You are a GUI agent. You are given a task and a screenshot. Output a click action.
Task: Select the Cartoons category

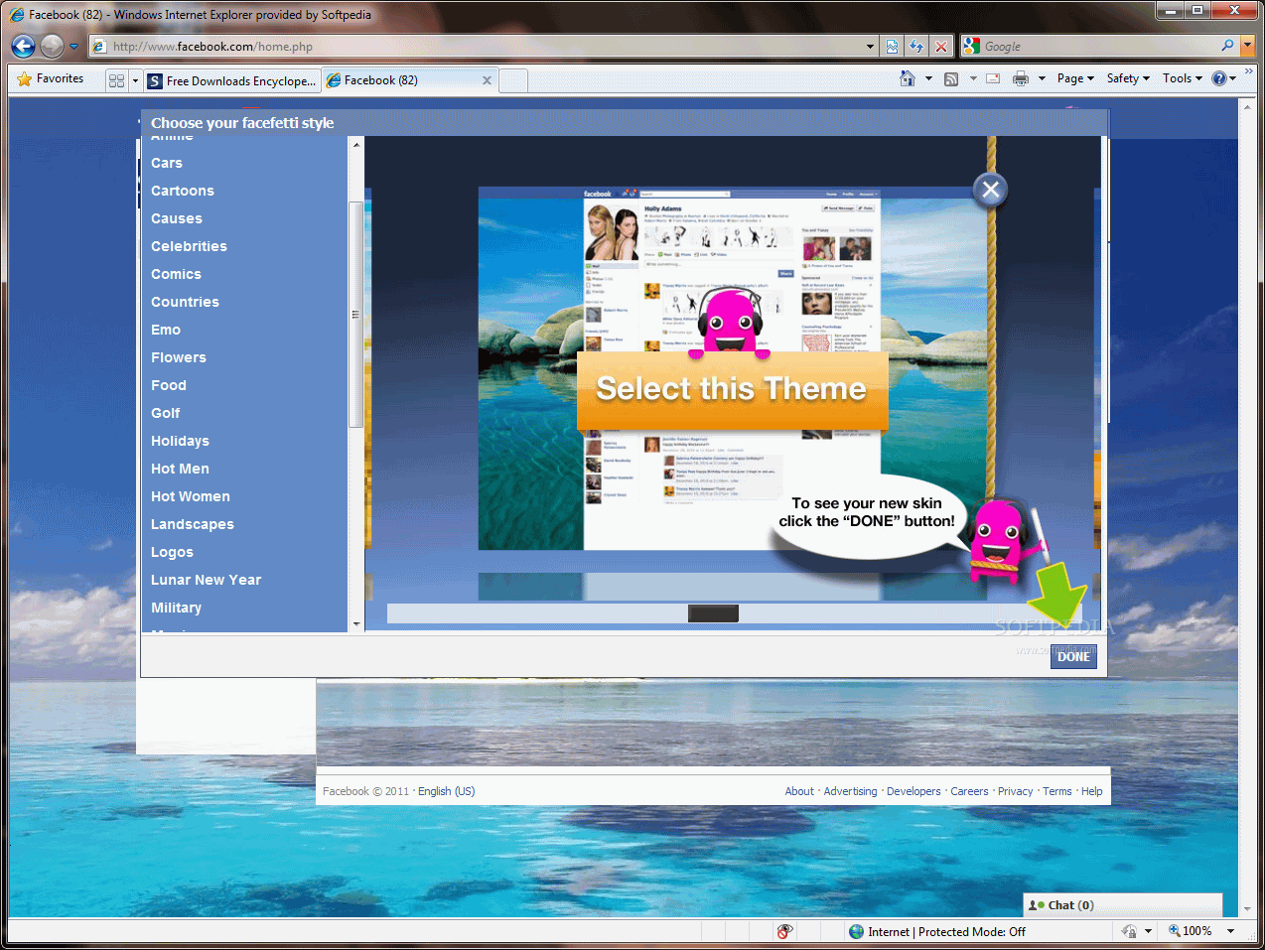[x=183, y=191]
